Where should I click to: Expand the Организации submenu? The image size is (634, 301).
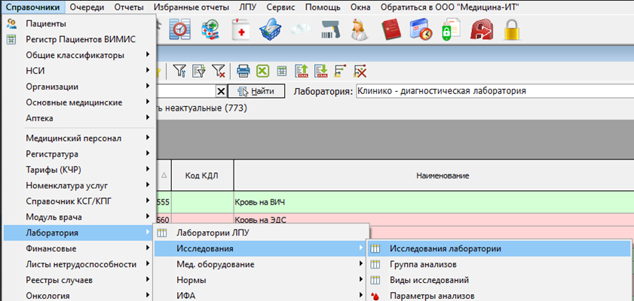pos(79,87)
